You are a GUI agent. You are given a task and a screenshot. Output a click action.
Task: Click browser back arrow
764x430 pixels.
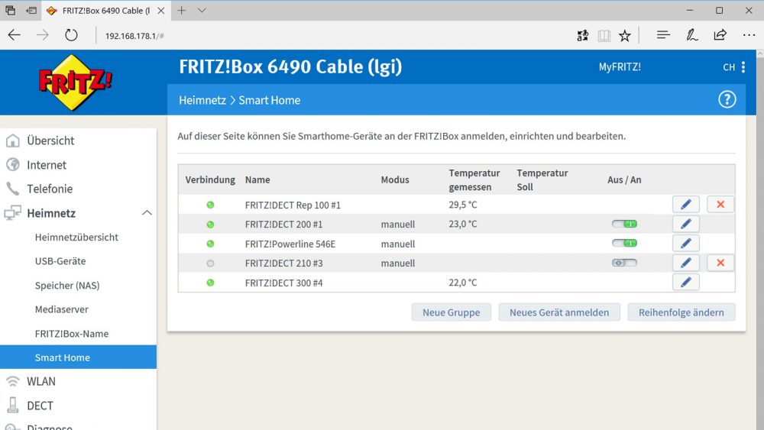[14, 35]
